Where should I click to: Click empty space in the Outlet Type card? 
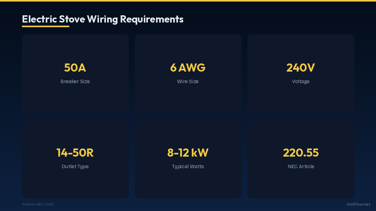pos(75,186)
